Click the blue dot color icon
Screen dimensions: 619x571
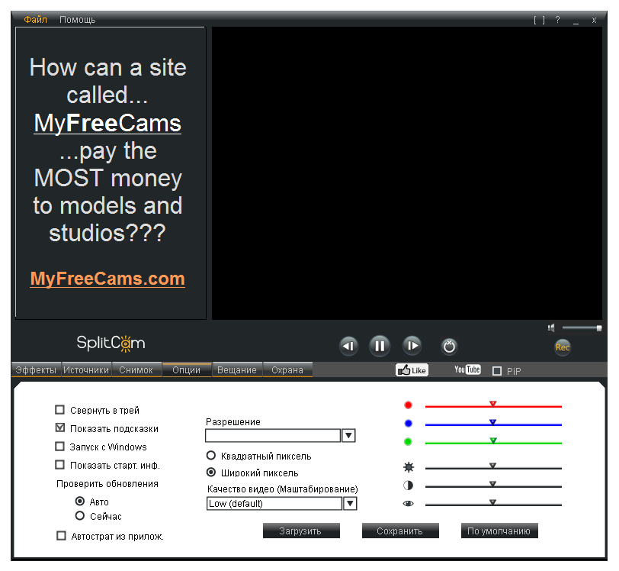tap(408, 424)
